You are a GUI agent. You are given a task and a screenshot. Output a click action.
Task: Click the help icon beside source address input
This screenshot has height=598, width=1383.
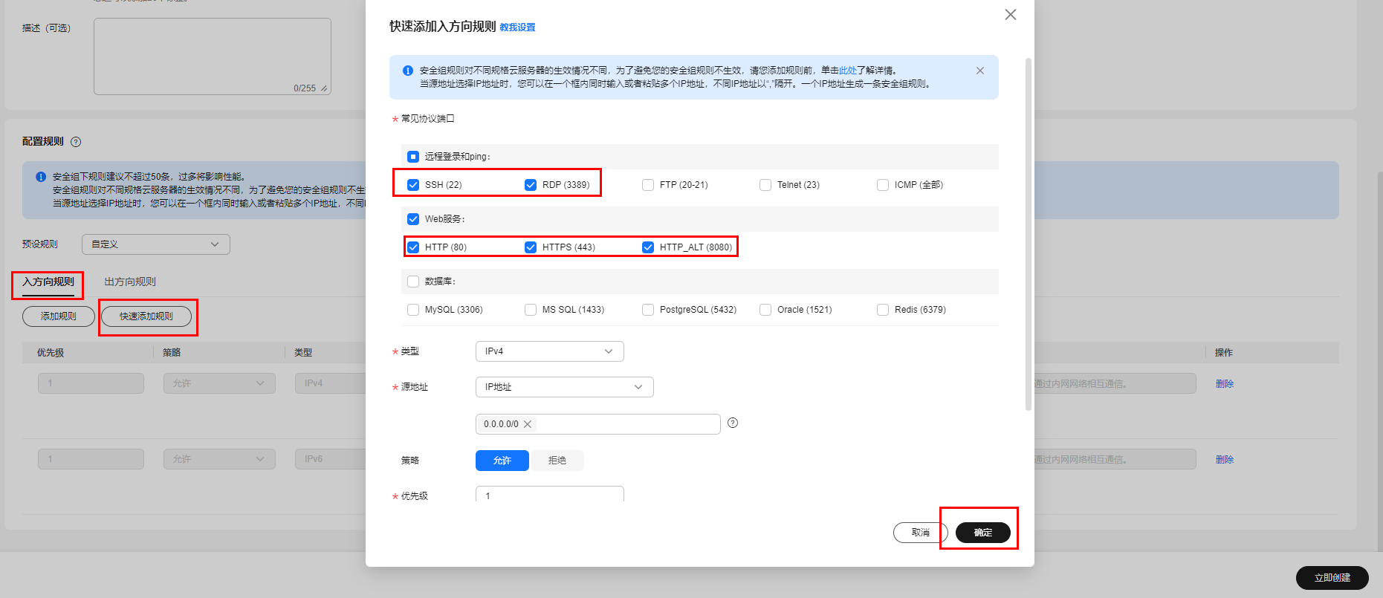coord(732,423)
